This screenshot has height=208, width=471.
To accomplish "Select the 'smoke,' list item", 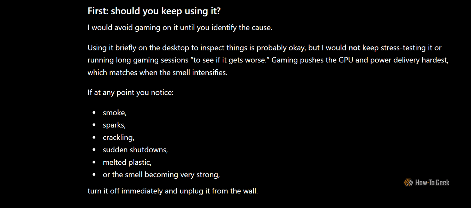I will (x=114, y=113).
